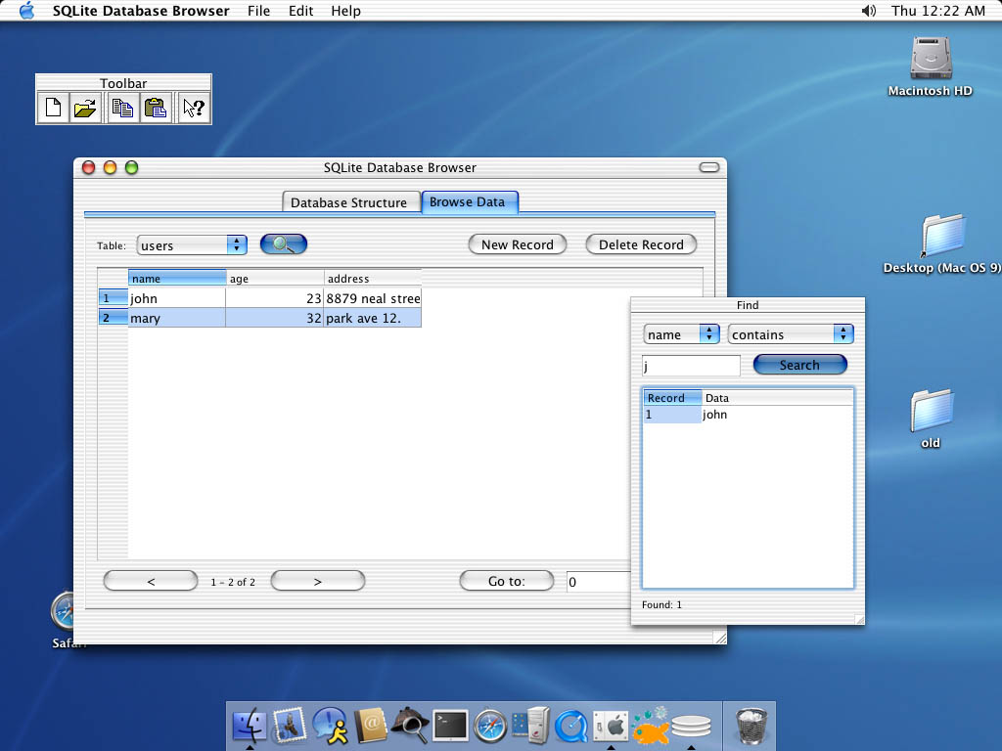This screenshot has height=751, width=1002.
Task: Click the Go to: button
Action: [x=507, y=581]
